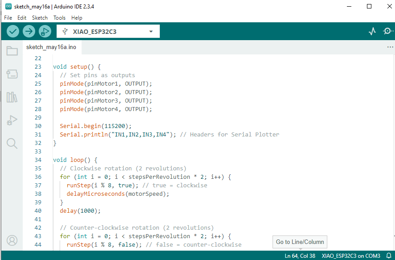The image size is (395, 260).
Task: Open the Serial Plotter icon
Action: click(372, 31)
